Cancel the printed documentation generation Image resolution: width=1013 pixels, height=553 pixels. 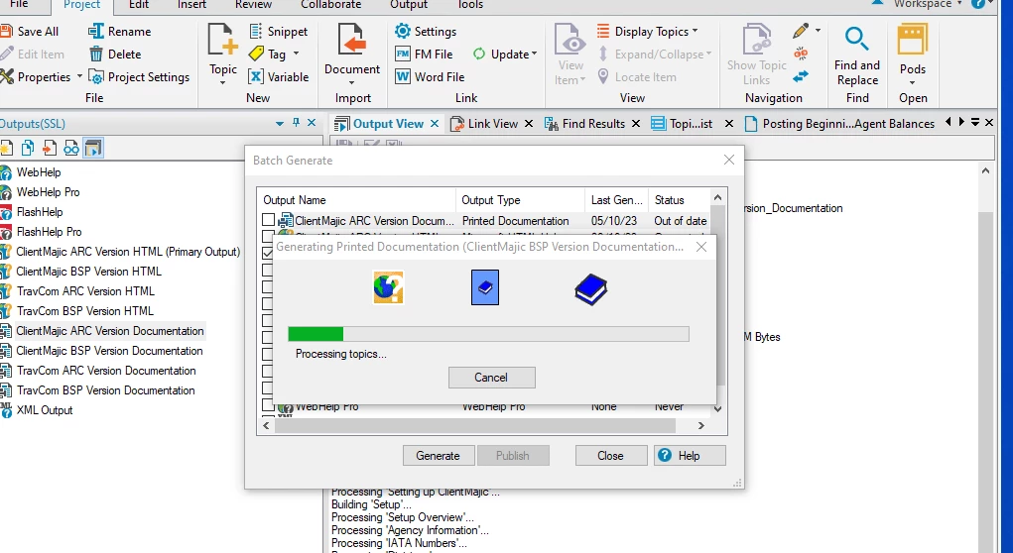pyautogui.click(x=492, y=378)
